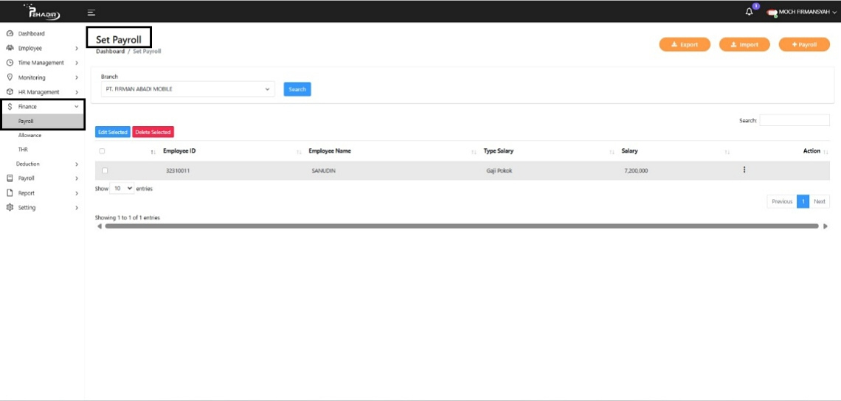Open the Allowance submenu item

click(30, 136)
